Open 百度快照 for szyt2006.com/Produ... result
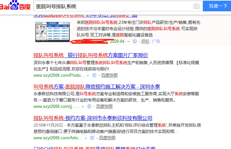The height and width of the screenshot is (149, 231). click(x=109, y=75)
